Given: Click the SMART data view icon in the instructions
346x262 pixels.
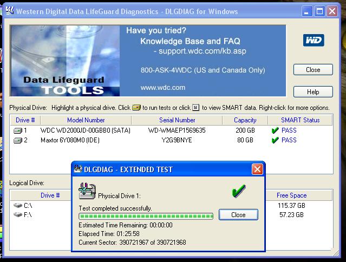Looking at the screenshot, I should tap(195, 107).
